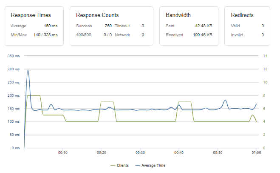
Task: Click the 01:00 mark on the time axis
Action: pyautogui.click(x=256, y=152)
